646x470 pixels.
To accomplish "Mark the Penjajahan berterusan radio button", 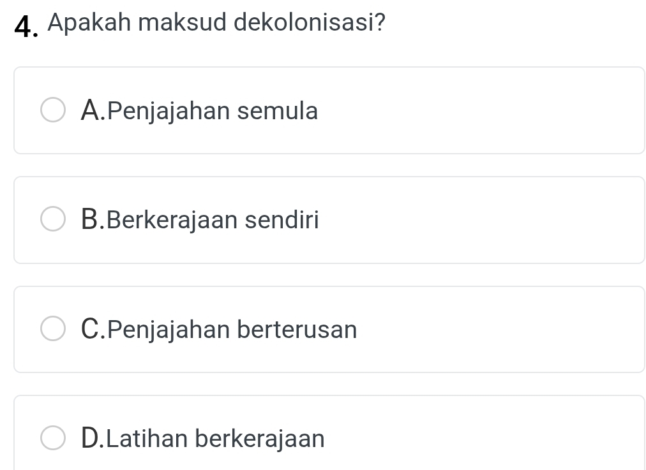I will 53,330.
